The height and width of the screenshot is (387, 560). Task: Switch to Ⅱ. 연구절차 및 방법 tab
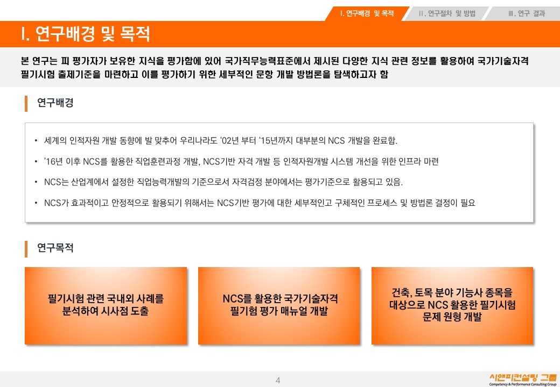point(447,13)
